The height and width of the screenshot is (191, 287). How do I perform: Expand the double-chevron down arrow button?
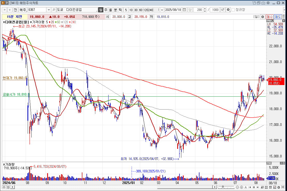pos(10,10)
